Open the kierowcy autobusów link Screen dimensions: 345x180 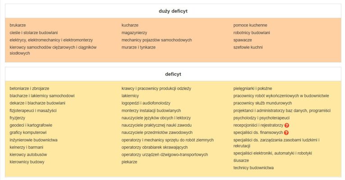[x=28, y=154]
